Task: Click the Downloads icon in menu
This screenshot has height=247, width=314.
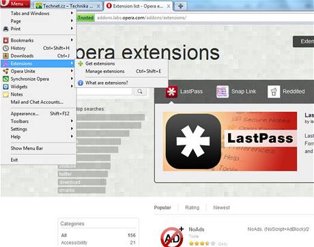Action: coord(5,56)
